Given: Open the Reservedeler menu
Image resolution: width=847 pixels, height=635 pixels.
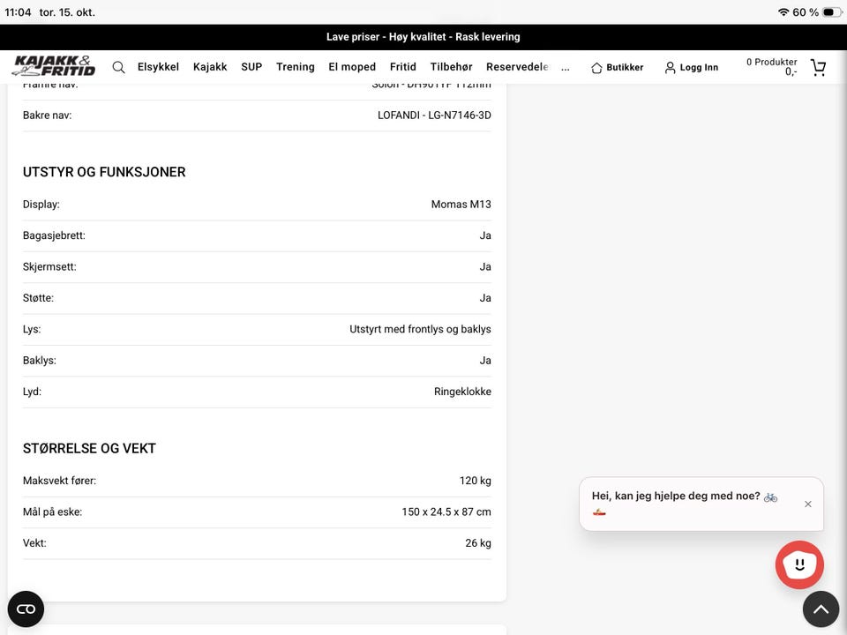Looking at the screenshot, I should coord(518,67).
